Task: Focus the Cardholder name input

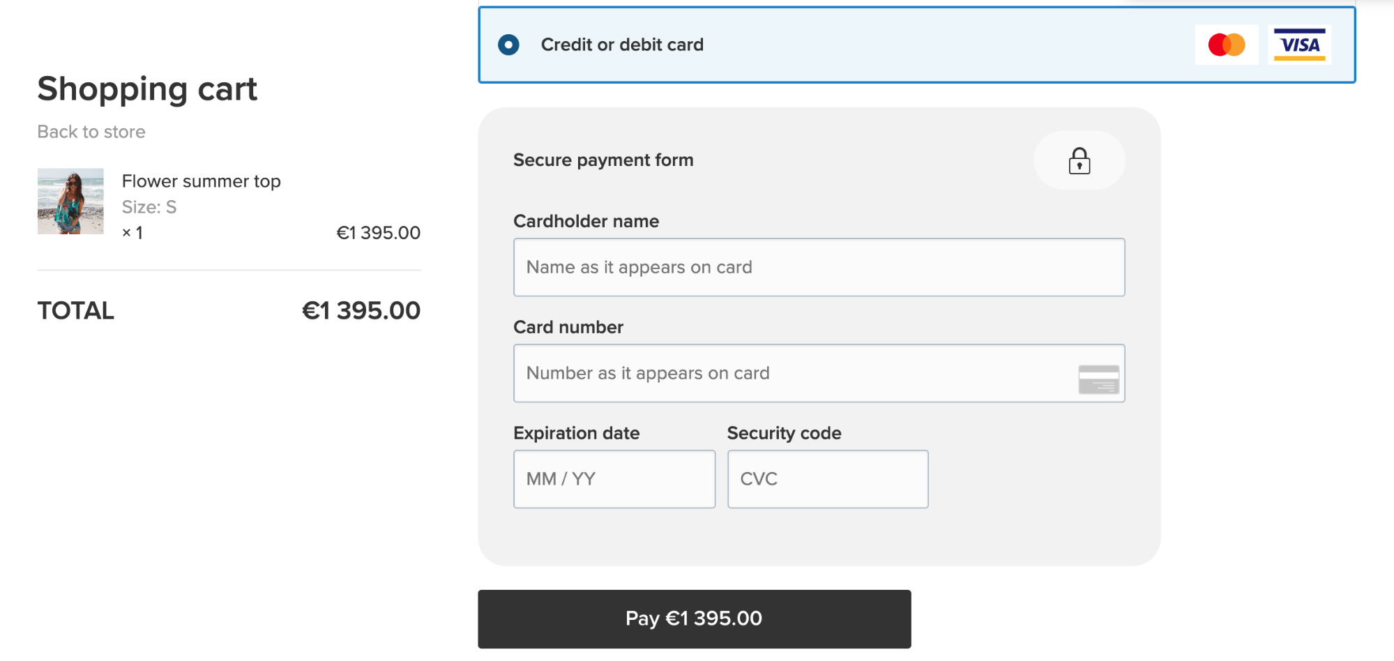Action: [x=819, y=267]
